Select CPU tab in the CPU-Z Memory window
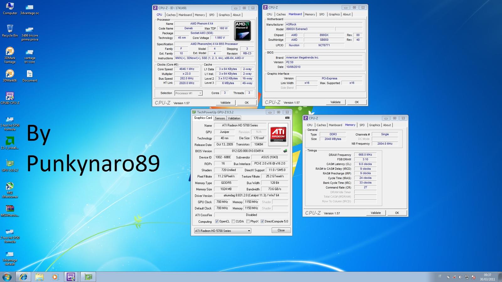 tap(310, 125)
